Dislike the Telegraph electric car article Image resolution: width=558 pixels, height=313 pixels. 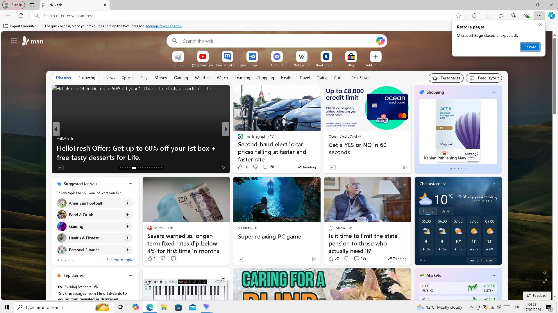[255, 167]
